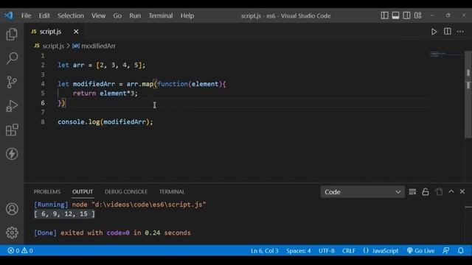Toggle output auto scroll lock
The image size is (472, 265).
coord(426,191)
